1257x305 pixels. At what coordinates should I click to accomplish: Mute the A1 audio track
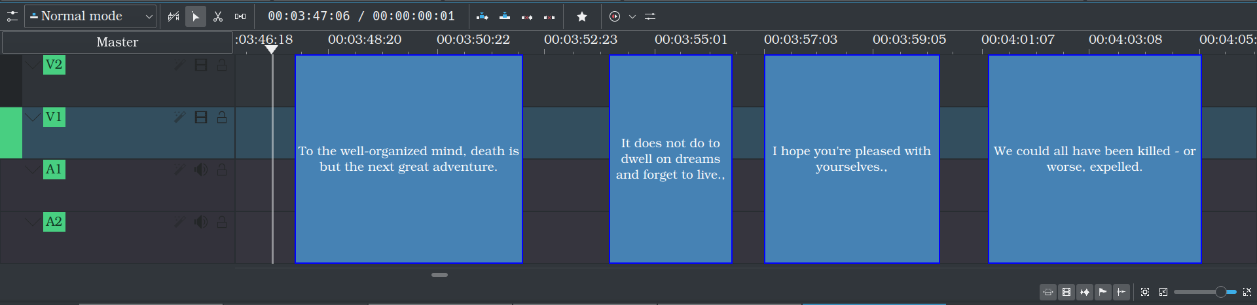tap(201, 170)
